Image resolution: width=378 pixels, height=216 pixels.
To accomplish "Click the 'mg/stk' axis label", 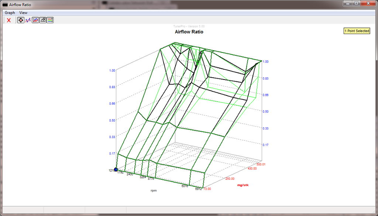I will [243, 185].
